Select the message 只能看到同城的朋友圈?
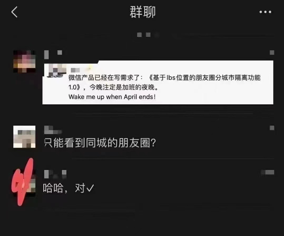Image resolution: width=284 pixels, height=236 pixels. [100, 143]
